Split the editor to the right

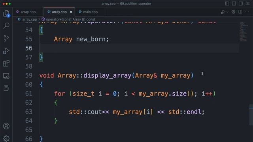[x=240, y=12]
